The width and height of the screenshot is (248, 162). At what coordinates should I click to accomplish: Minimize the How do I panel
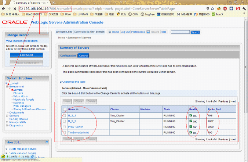[47, 142]
